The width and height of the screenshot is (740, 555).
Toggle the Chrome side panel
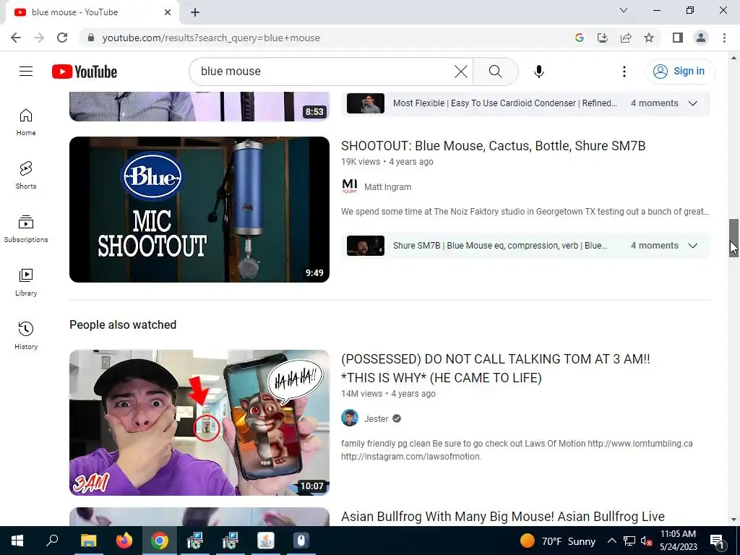(678, 38)
